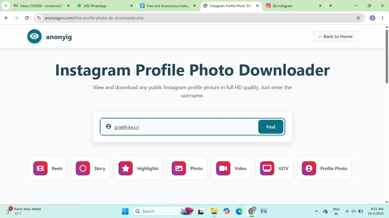Click the anonyig eye logo icon
Viewport: 389px width, 218px height.
34,36
